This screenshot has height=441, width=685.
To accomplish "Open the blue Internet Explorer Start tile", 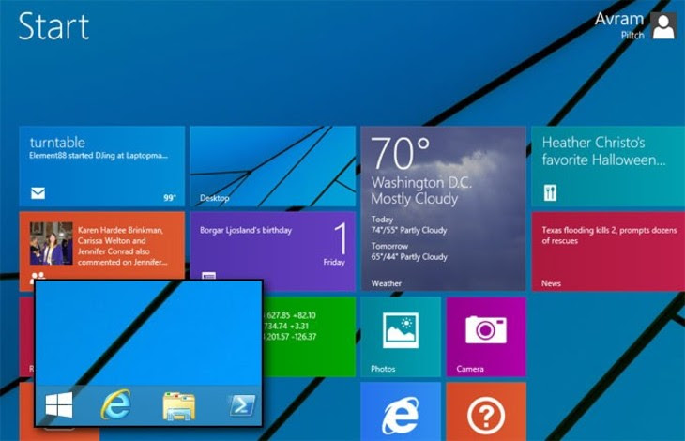I will [400, 413].
